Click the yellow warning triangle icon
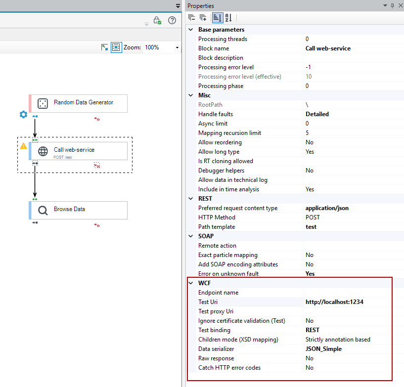Screen dimensions: 404x387 pos(23,146)
